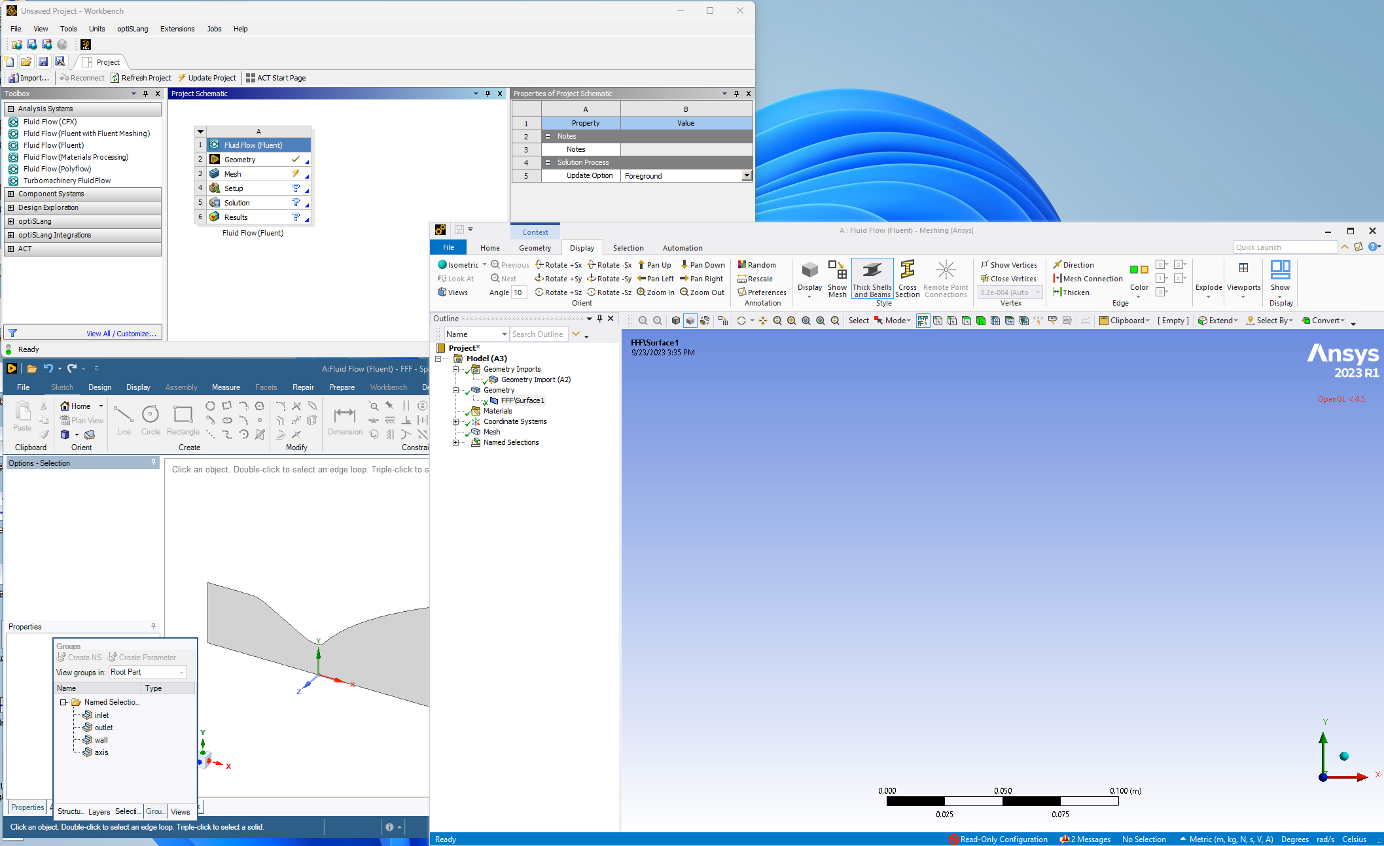Click the Dimension tool in SpaceClaim
Image resolution: width=1384 pixels, height=846 pixels.
[x=345, y=420]
